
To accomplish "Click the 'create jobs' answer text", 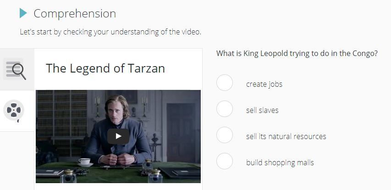I will pos(264,84).
